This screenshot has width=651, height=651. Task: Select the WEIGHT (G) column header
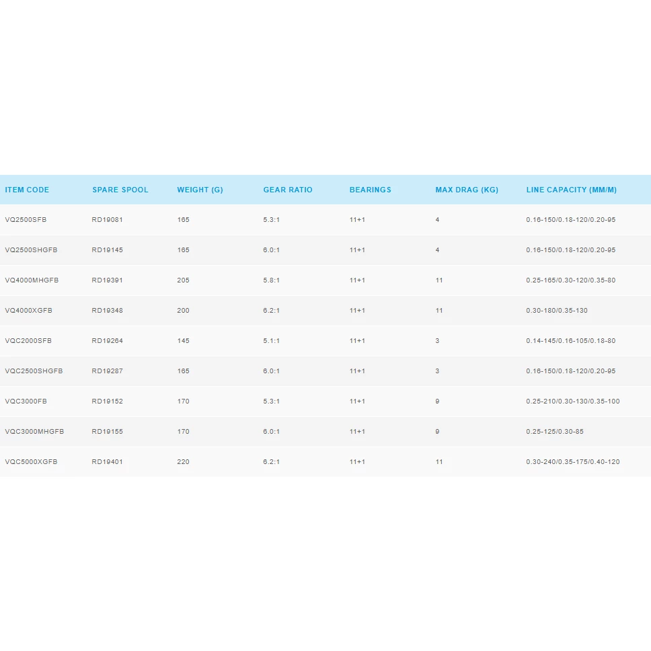coord(200,190)
